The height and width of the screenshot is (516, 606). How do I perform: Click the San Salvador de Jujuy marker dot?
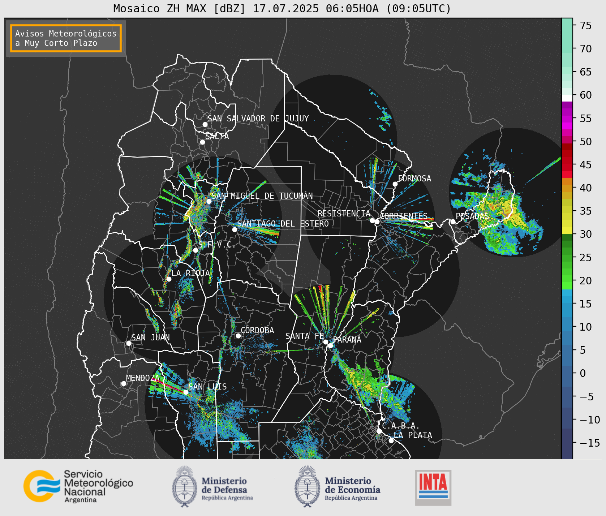point(205,124)
